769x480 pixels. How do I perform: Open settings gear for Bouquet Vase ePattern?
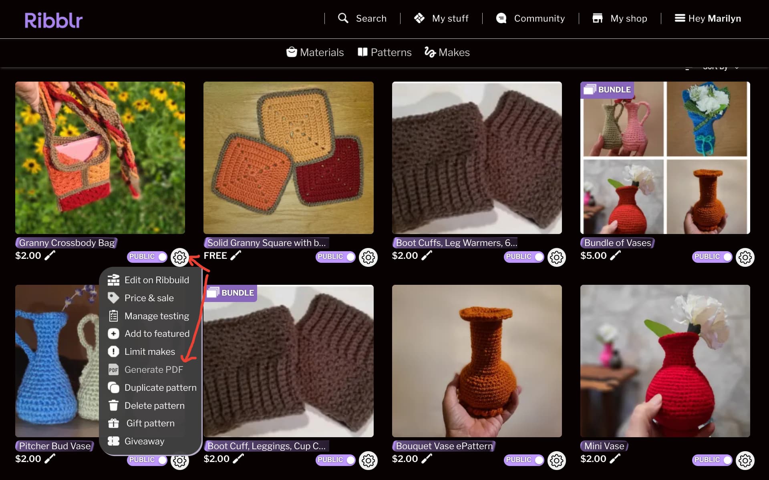556,460
